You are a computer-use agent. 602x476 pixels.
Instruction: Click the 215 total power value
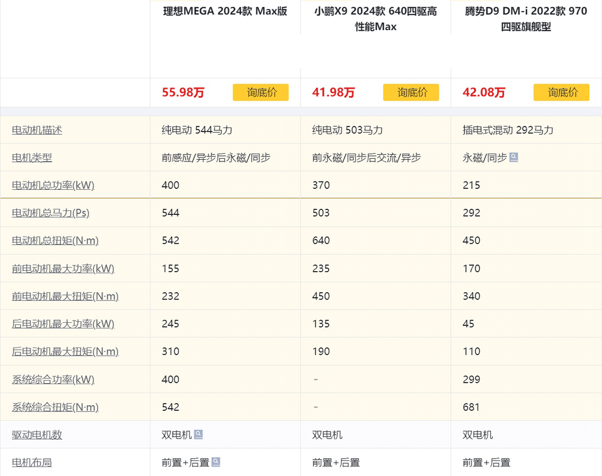click(x=472, y=185)
